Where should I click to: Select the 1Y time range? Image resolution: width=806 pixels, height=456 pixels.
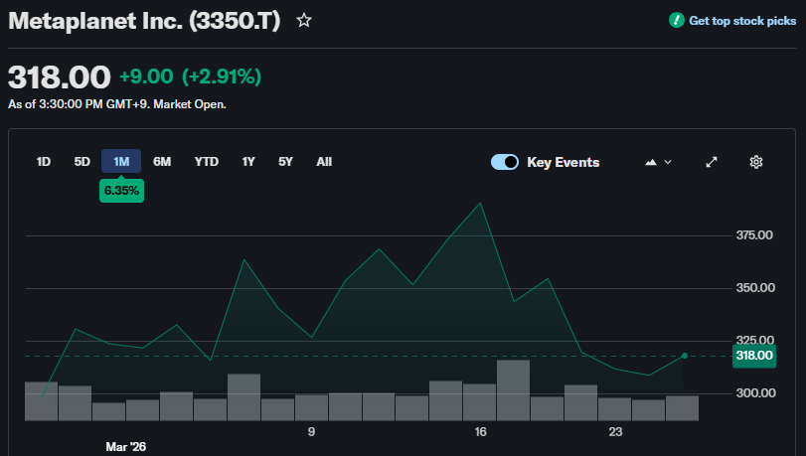click(x=248, y=162)
